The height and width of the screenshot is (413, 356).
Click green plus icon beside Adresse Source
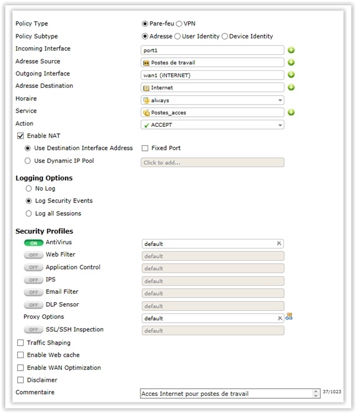(x=291, y=63)
